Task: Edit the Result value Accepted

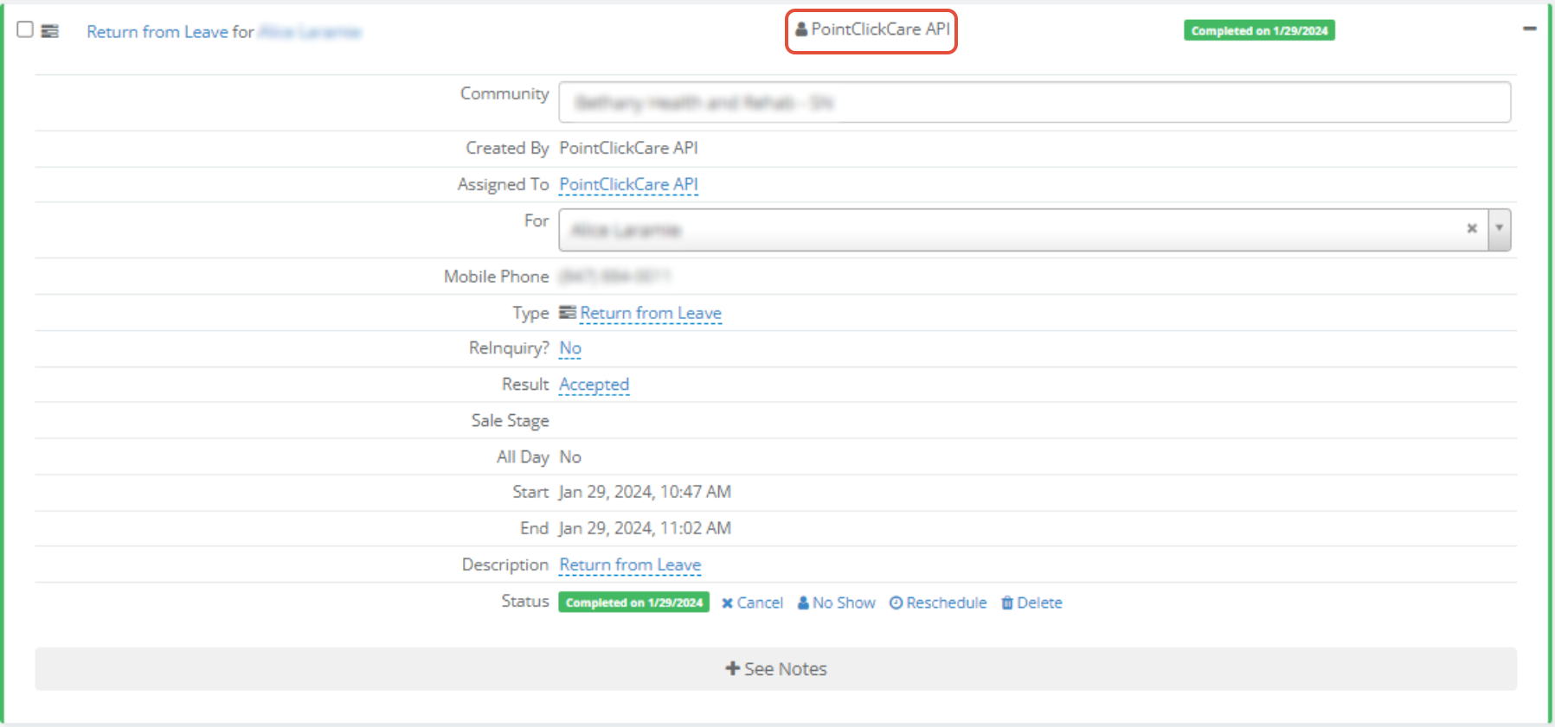Action: coord(594,384)
